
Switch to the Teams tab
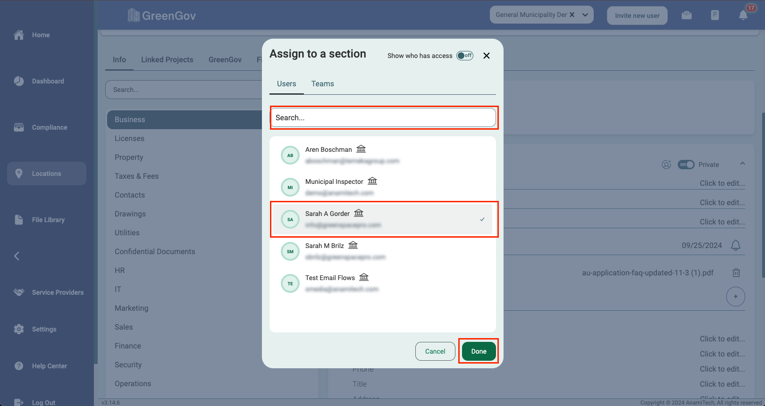[322, 83]
